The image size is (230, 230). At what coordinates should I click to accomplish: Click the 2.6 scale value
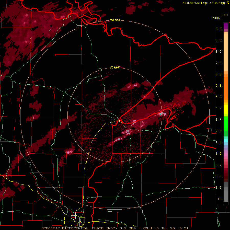click(x=218, y=131)
